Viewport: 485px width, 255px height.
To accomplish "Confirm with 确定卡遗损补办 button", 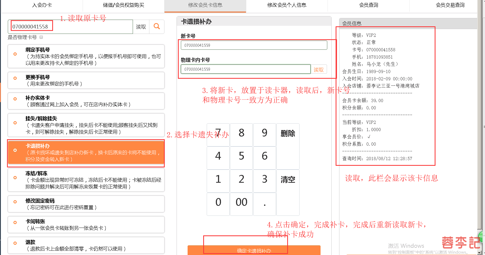I will click(254, 250).
